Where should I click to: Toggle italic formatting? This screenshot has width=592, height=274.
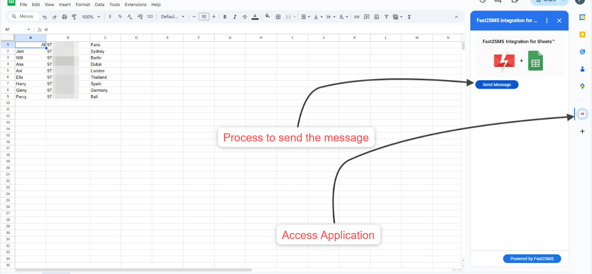[x=234, y=17]
